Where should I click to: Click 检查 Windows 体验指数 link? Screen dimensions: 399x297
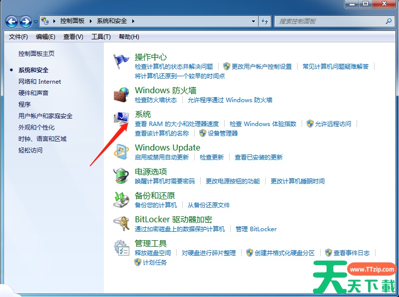pos(263,124)
